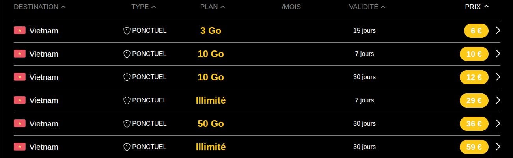Viewport: 513px width, 158px height.
Task: Open the 6 € plan with its arrow
Action: pos(498,31)
